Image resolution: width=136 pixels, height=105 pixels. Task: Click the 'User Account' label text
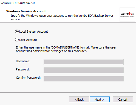[x=28, y=40]
